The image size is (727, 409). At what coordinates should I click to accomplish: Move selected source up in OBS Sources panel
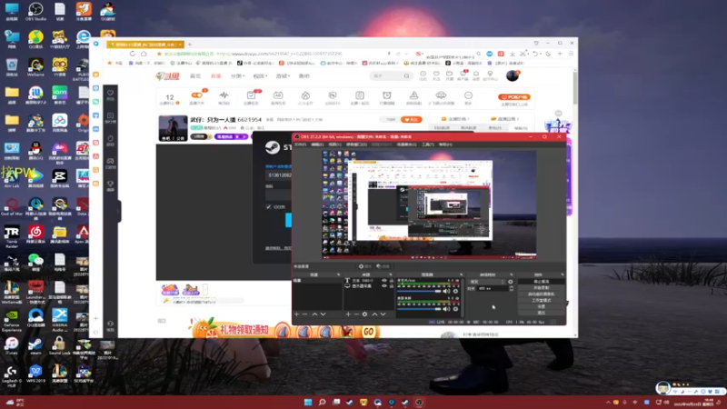click(374, 314)
